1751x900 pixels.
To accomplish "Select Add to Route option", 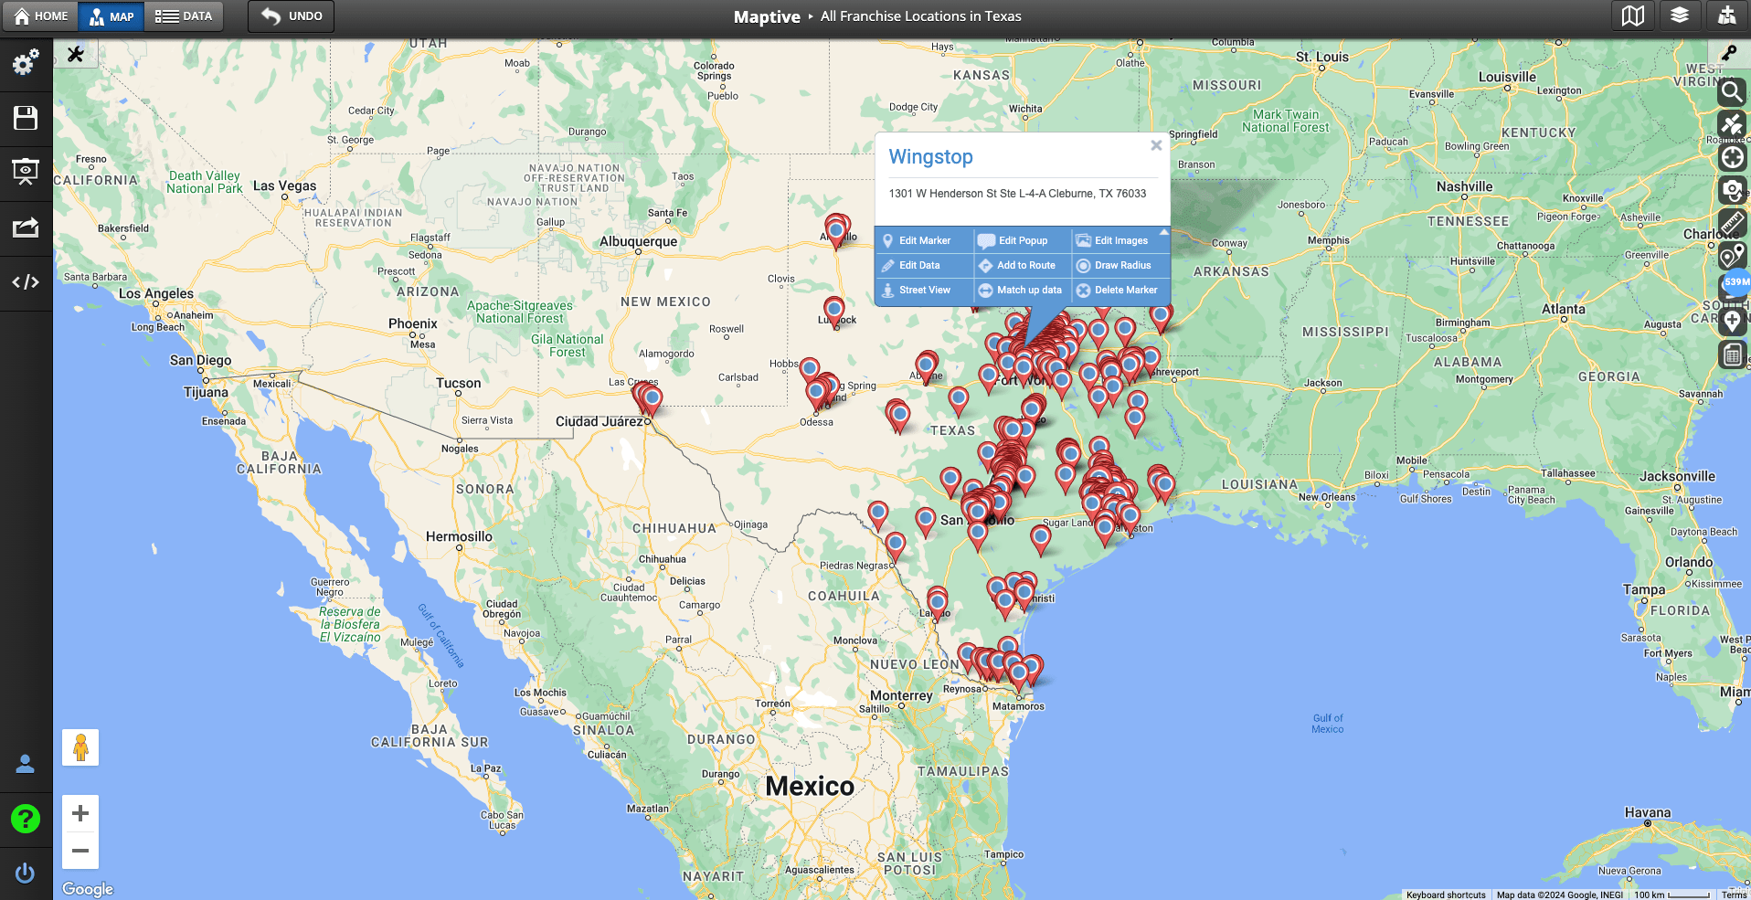I will point(1023,265).
